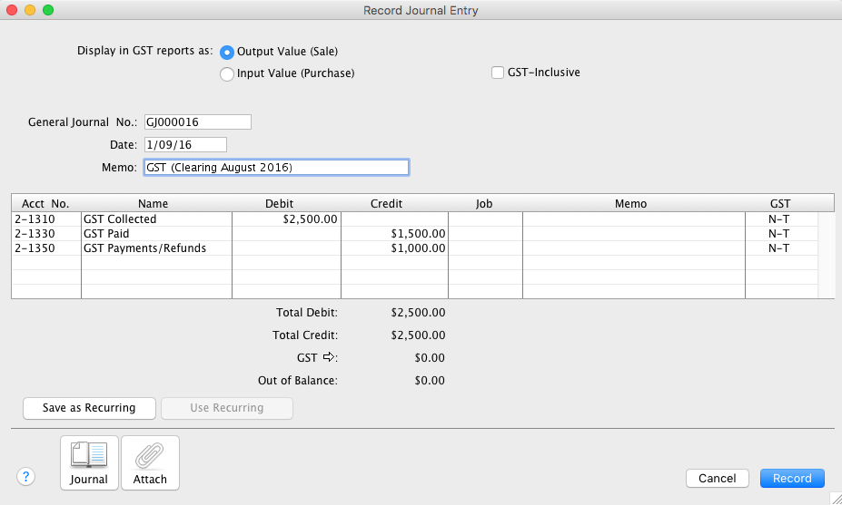Cancel the journal entry

click(x=717, y=478)
